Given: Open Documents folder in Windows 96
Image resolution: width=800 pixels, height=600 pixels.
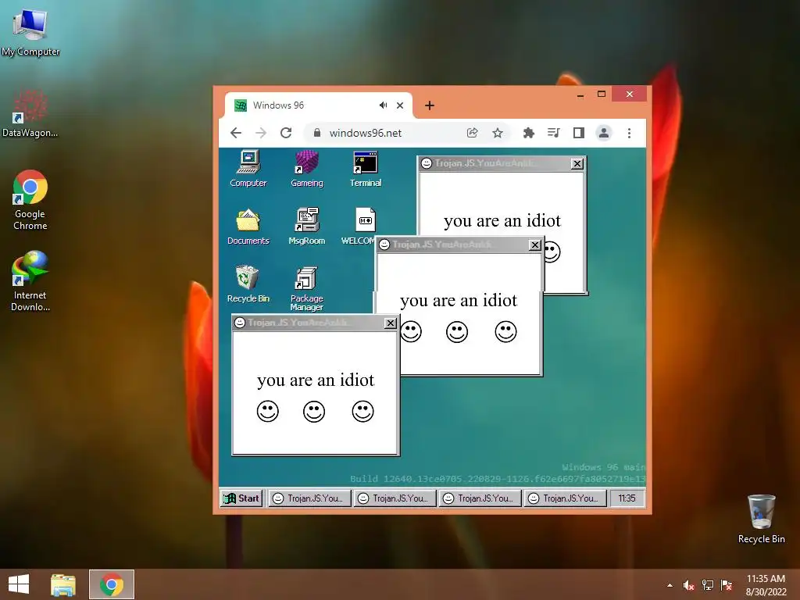Looking at the screenshot, I should pos(248,227).
